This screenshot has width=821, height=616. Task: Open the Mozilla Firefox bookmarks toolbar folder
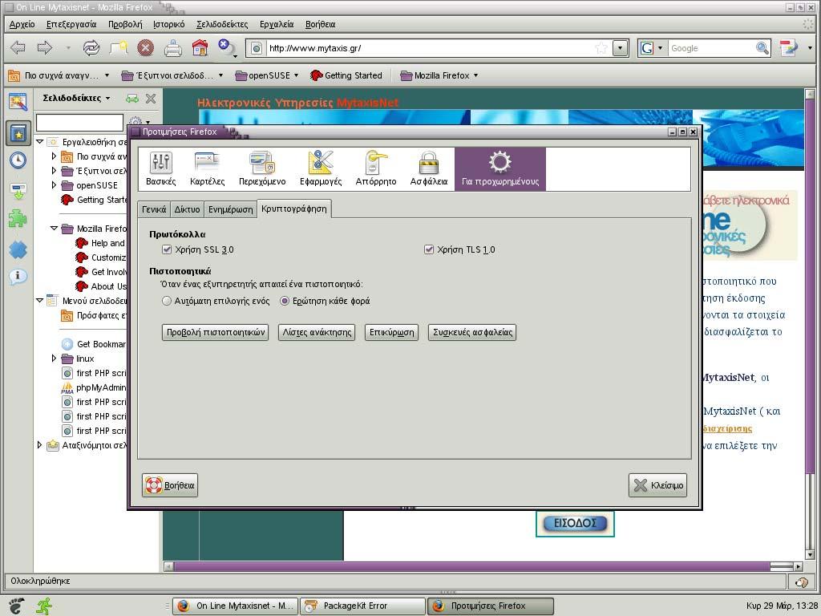[x=439, y=75]
